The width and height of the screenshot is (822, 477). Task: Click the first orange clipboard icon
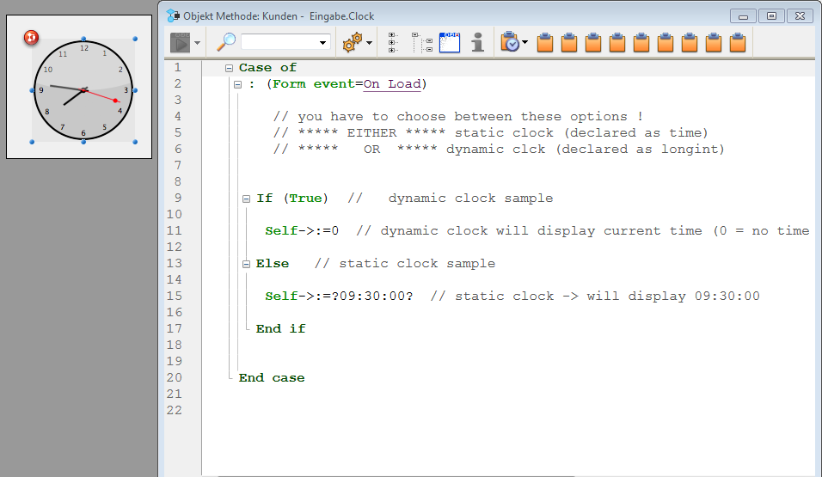pyautogui.click(x=544, y=42)
